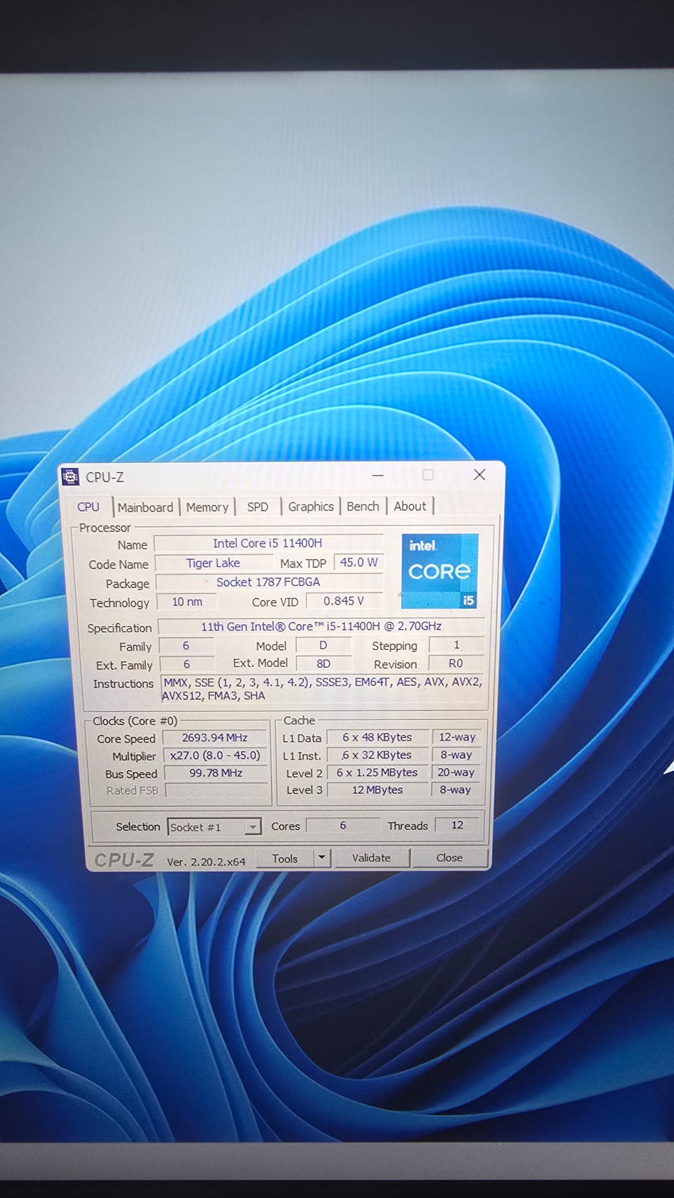Click the Close button at the bottom
The height and width of the screenshot is (1198, 674).
[x=449, y=857]
